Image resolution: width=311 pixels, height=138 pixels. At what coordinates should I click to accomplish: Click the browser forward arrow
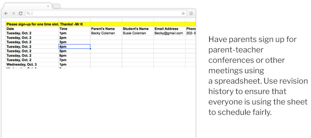pos(13,13)
